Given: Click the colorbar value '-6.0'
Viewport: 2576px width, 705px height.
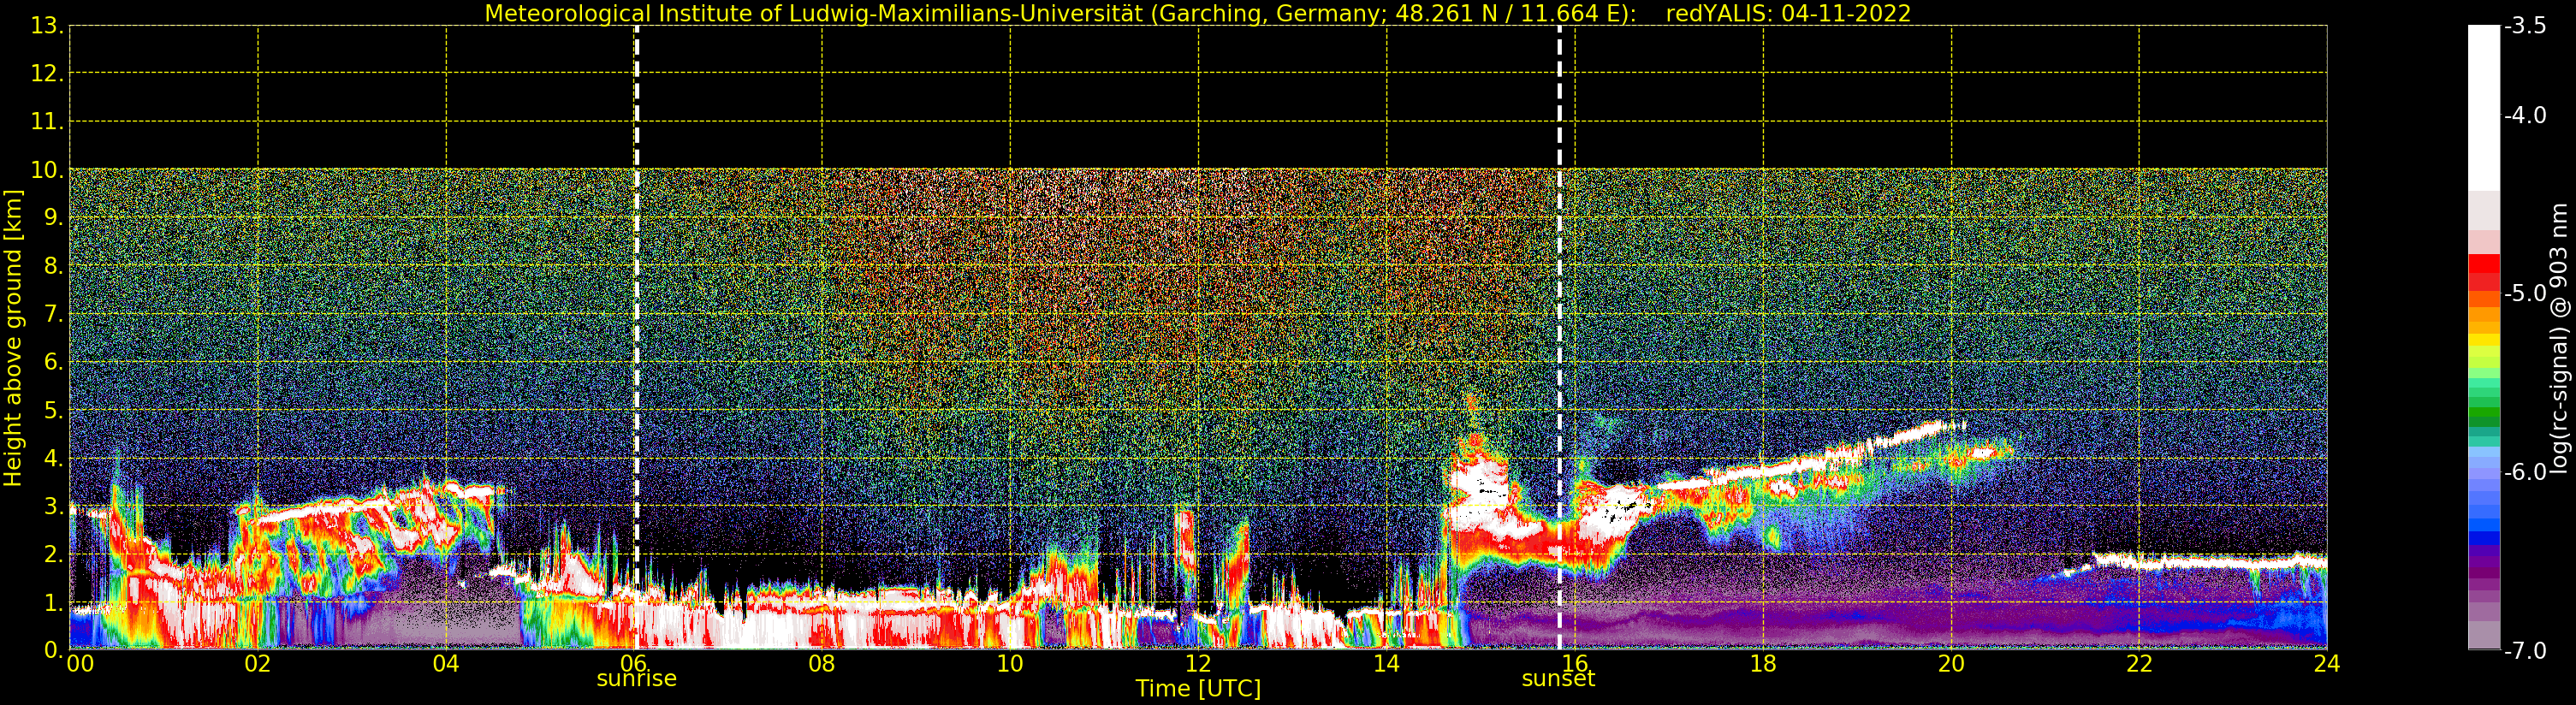Looking at the screenshot, I should [2526, 472].
